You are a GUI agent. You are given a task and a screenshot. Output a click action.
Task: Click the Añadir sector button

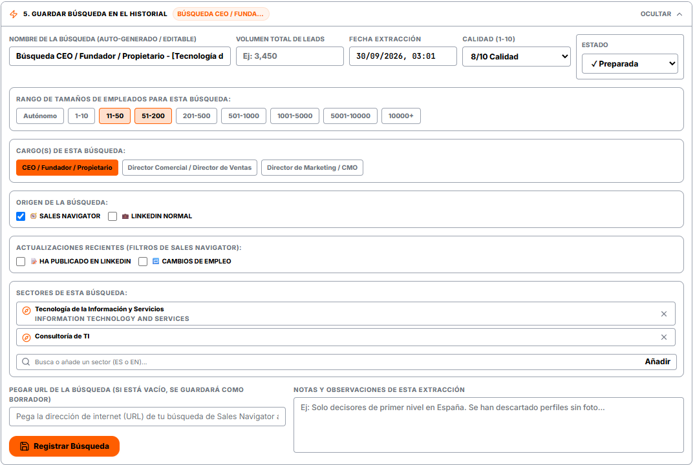(658, 362)
